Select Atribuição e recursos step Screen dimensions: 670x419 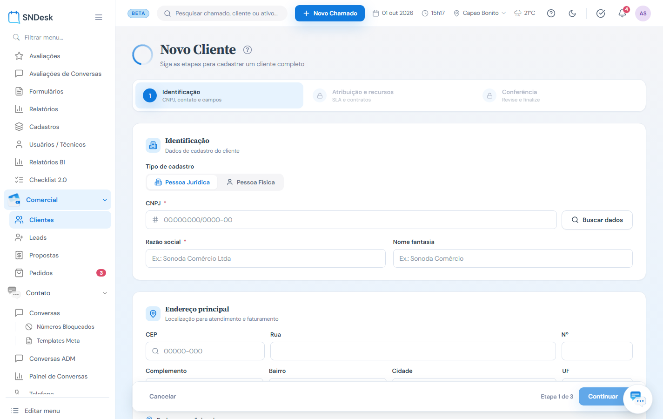389,95
